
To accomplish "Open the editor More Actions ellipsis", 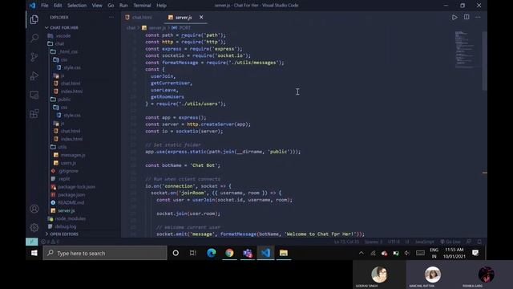I will (x=478, y=17).
